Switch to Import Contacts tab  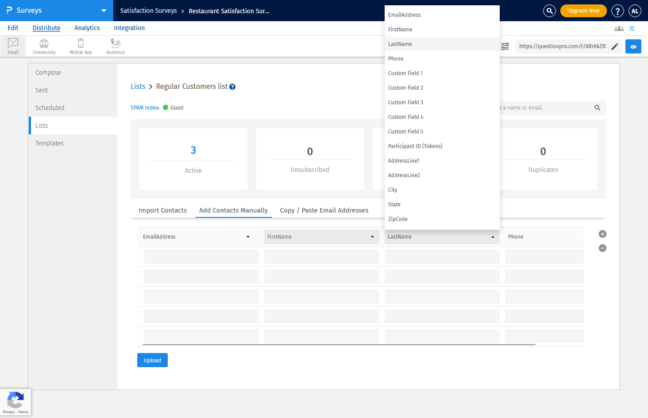coord(162,210)
